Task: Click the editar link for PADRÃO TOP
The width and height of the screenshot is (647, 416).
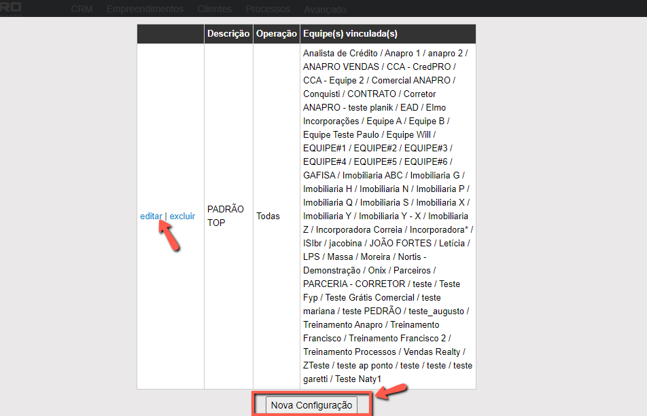Action: 151,216
